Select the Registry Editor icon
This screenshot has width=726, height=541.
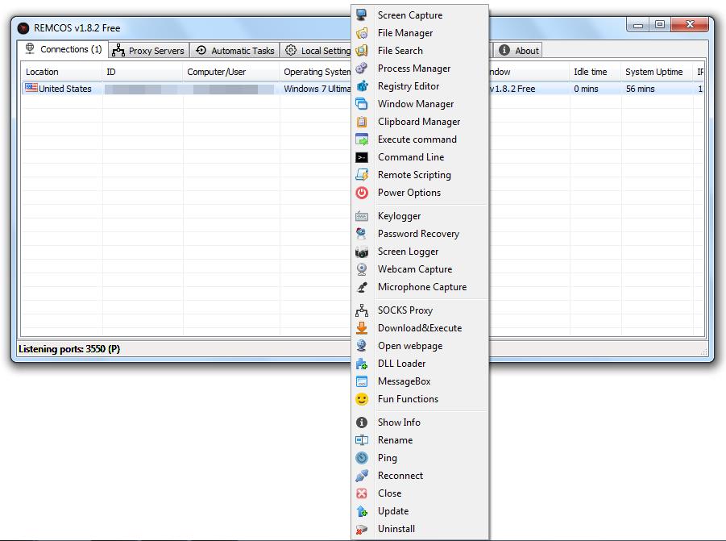362,86
